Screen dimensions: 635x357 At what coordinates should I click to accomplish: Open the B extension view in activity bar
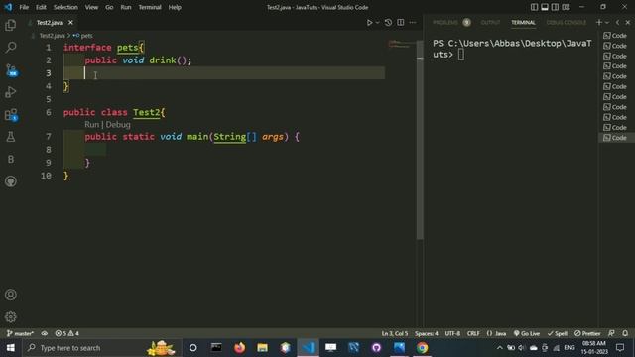[x=11, y=159]
